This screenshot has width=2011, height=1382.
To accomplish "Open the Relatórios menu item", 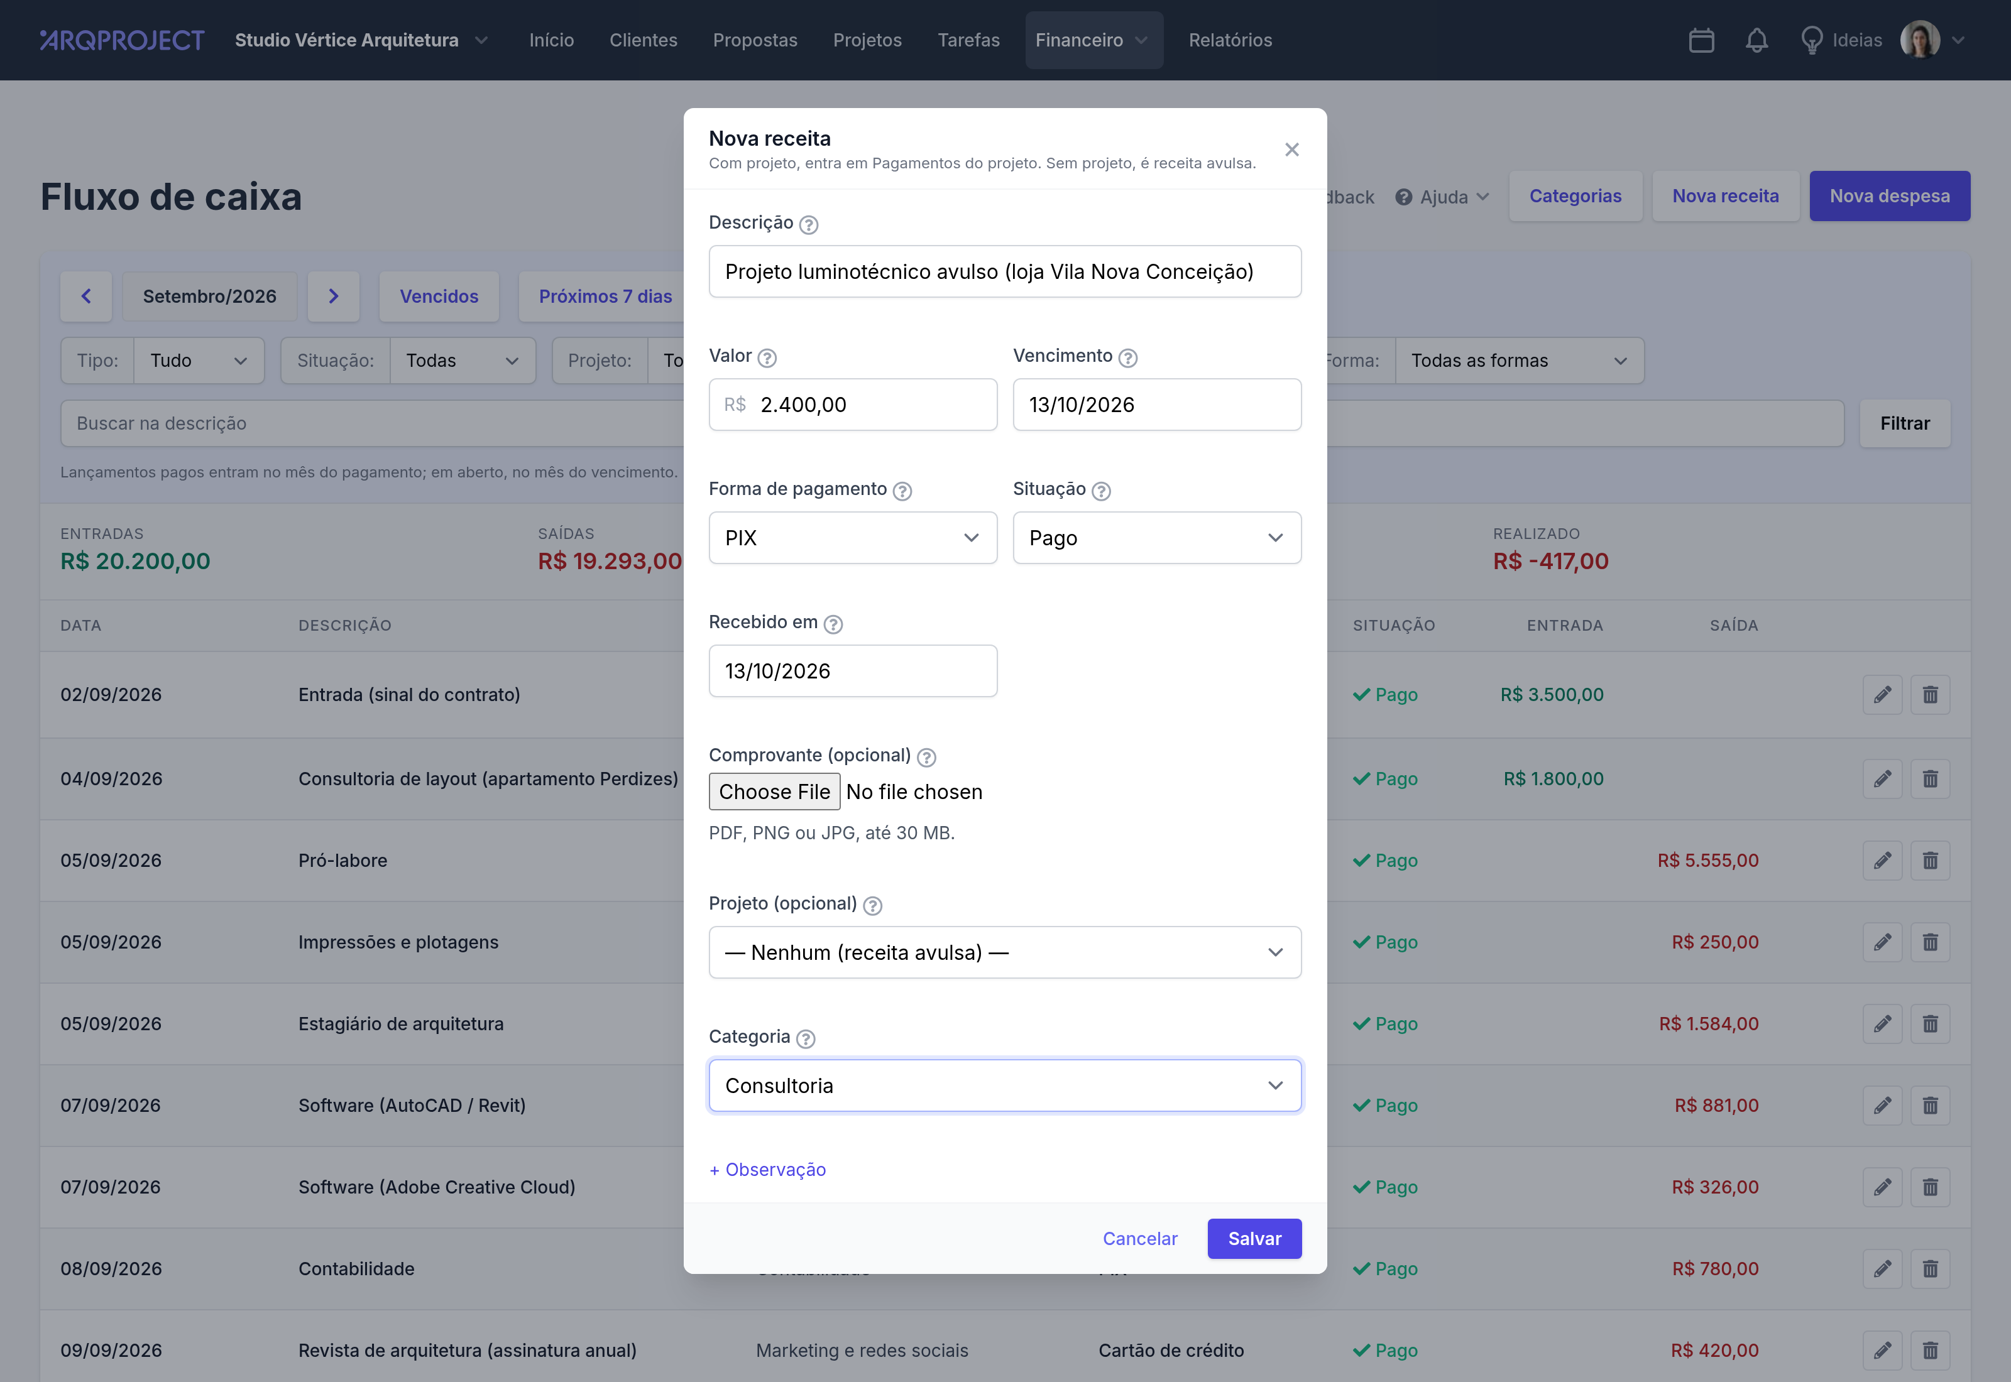I will click(1230, 40).
